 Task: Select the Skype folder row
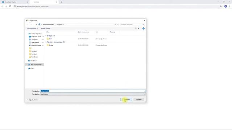77,45
